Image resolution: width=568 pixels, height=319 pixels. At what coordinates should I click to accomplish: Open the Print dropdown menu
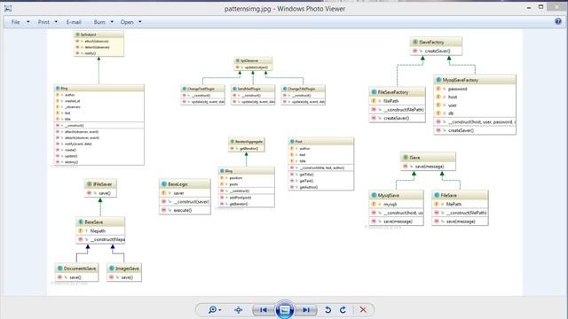47,22
